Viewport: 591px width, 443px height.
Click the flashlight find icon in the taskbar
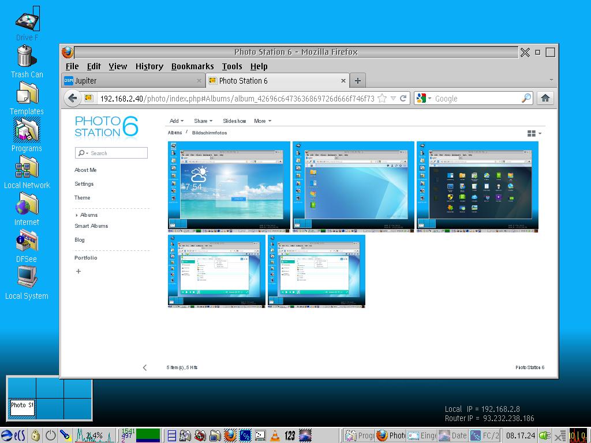[65, 436]
